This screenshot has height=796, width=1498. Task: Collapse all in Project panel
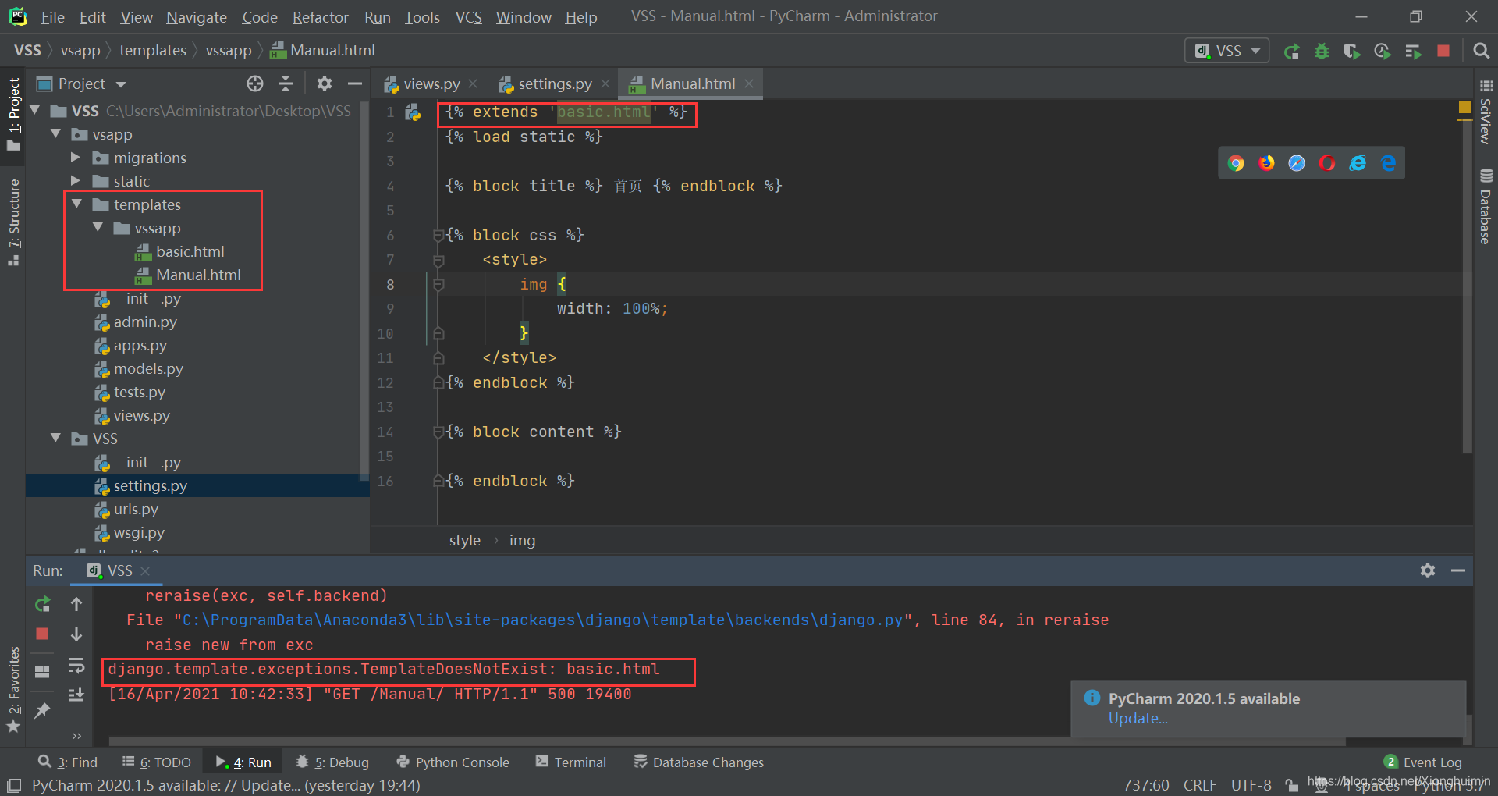[x=286, y=84]
